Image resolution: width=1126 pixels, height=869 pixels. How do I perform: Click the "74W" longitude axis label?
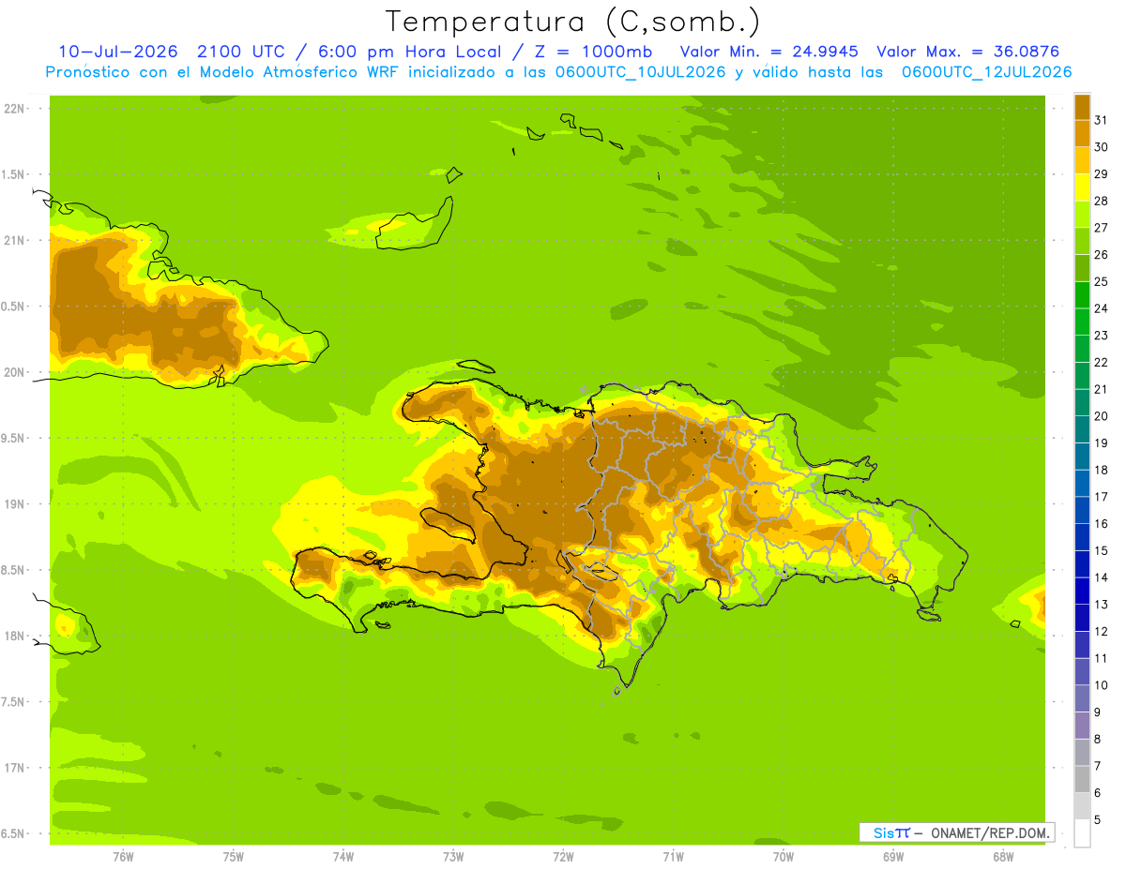(x=343, y=857)
